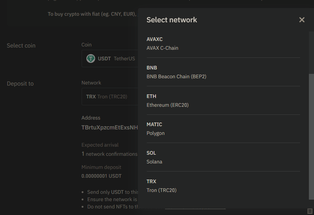This screenshot has height=215, width=314.
Task: Open the Coin selector showing USDT TetherUS
Action: pos(110,59)
